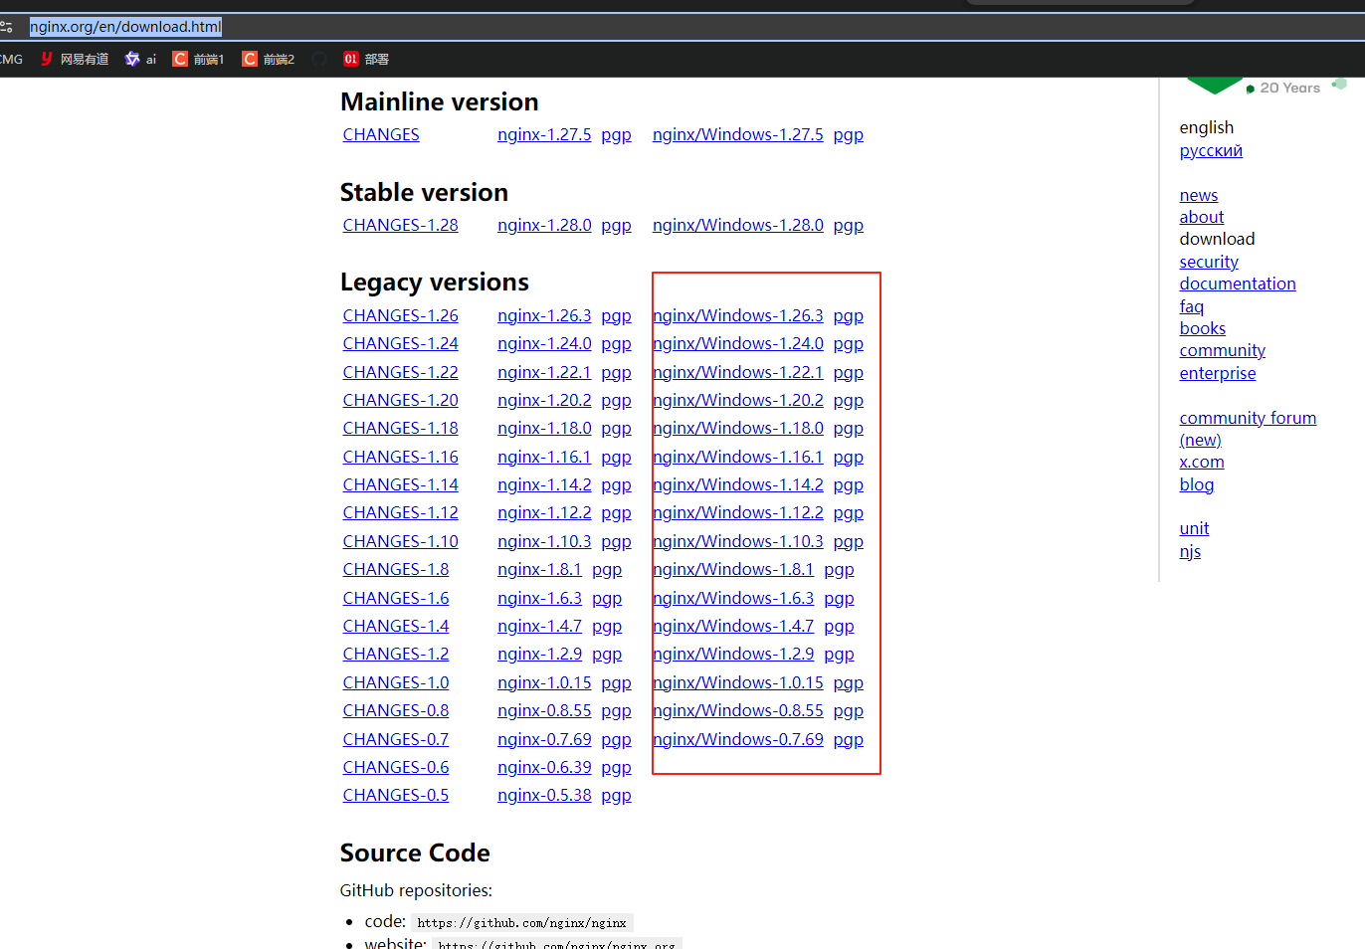Download nginx/Windows-1.18.0
Viewport: 1365px width, 949px height.
(x=738, y=428)
